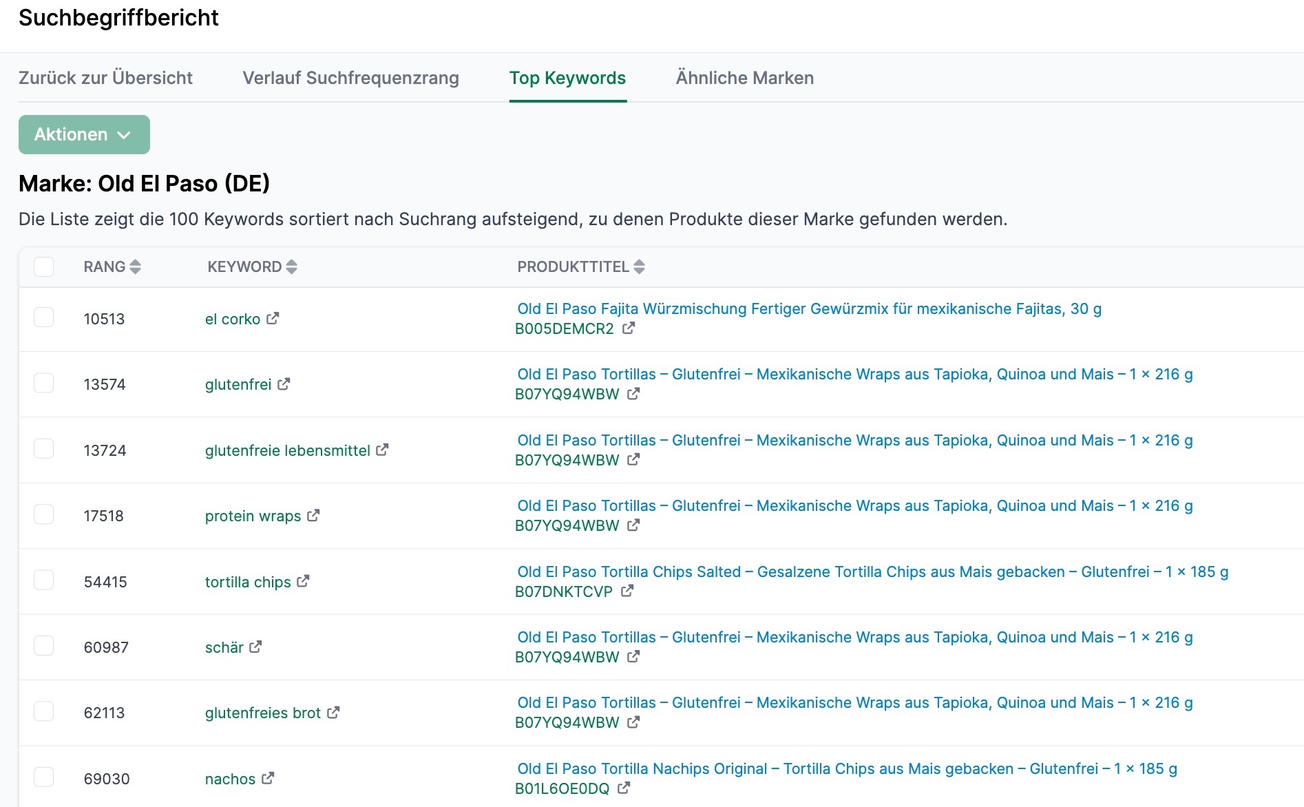Sort table by PRODUKTTITEL column arrows
The width and height of the screenshot is (1304, 807).
coord(639,266)
